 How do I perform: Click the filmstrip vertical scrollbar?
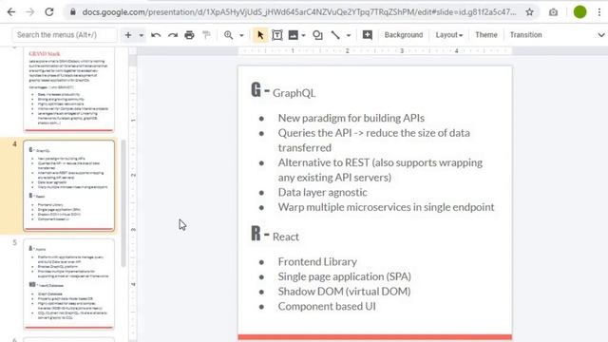coord(123,203)
